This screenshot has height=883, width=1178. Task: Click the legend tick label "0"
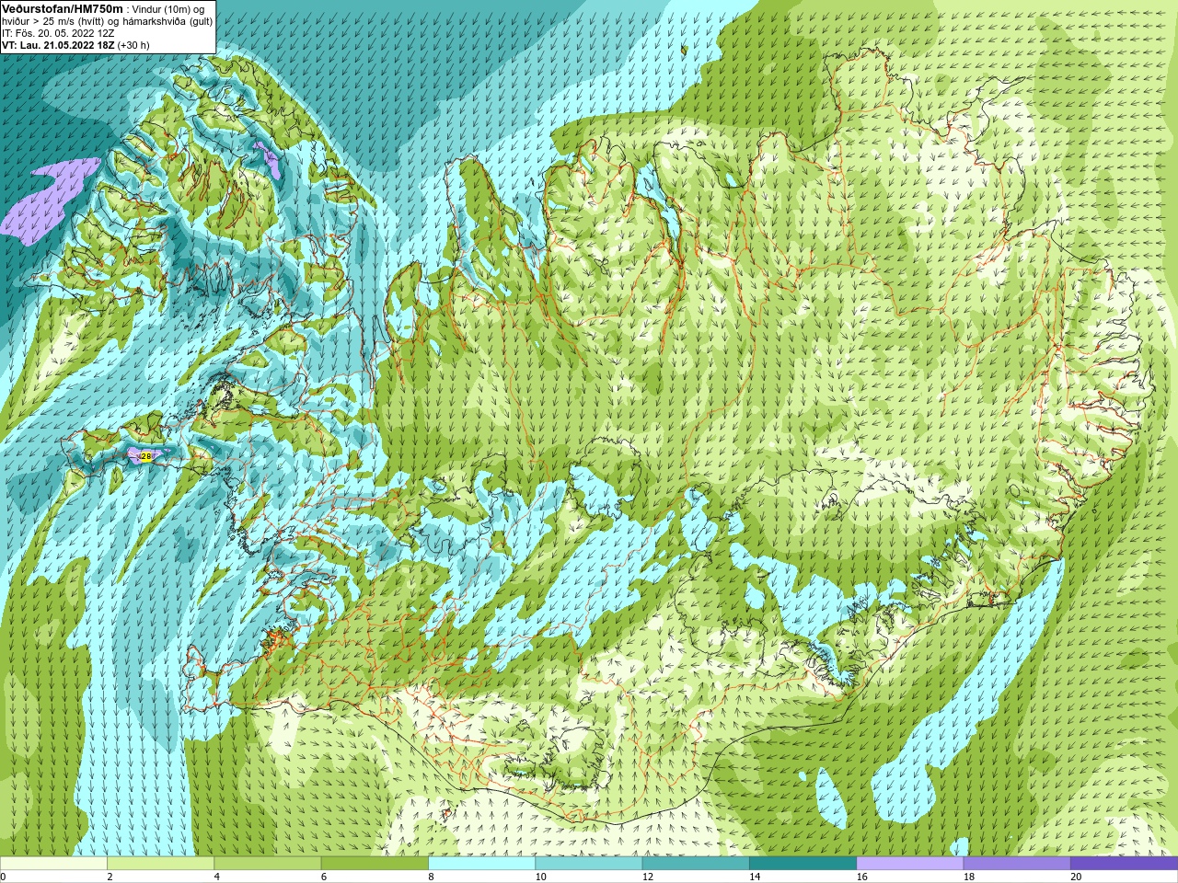click(3, 877)
